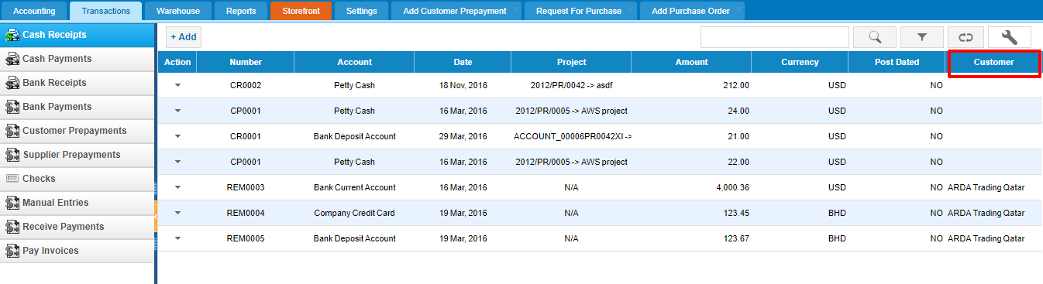Open the wrench settings icon button
1043x284 pixels.
(1009, 36)
